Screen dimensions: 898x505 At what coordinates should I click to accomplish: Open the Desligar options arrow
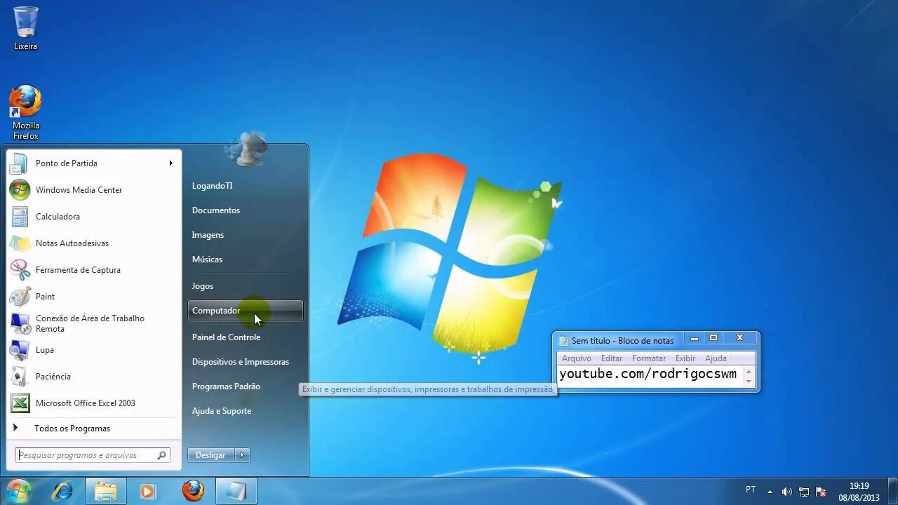coord(242,455)
